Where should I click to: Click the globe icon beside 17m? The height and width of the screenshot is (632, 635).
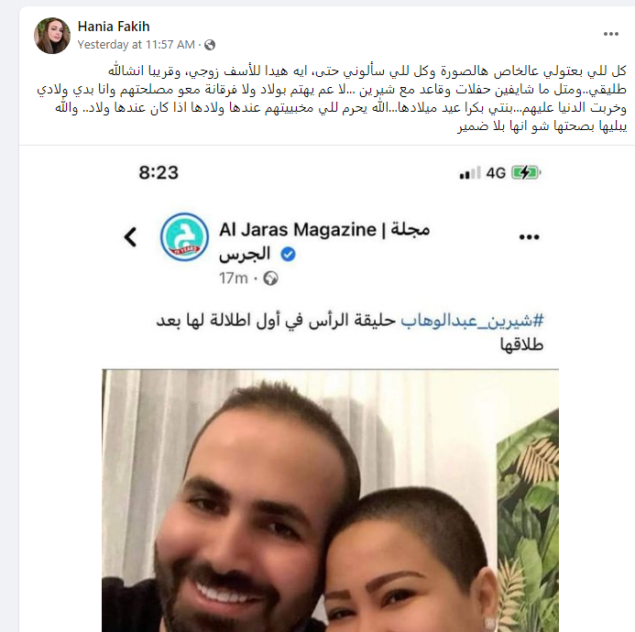point(270,278)
